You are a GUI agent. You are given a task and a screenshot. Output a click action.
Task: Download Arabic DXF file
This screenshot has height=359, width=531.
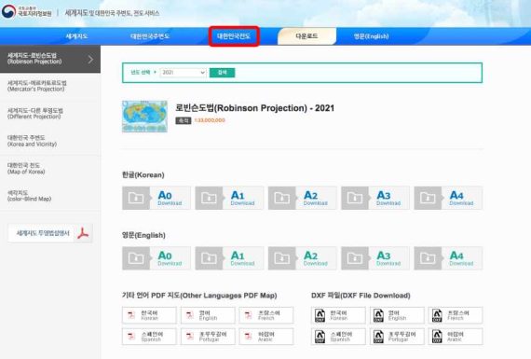tap(456, 337)
